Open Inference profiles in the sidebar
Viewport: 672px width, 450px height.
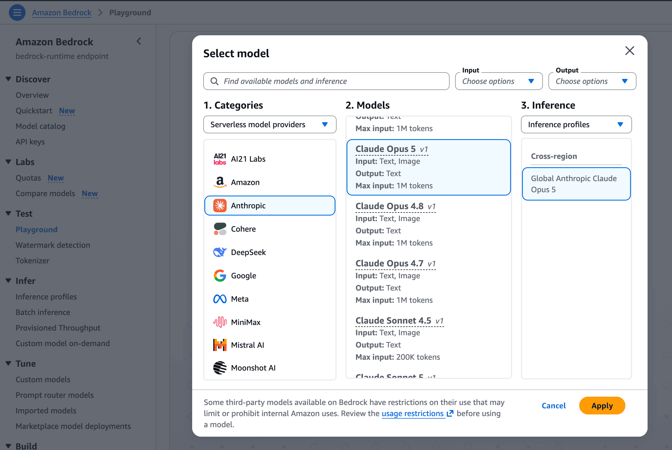[x=46, y=297]
